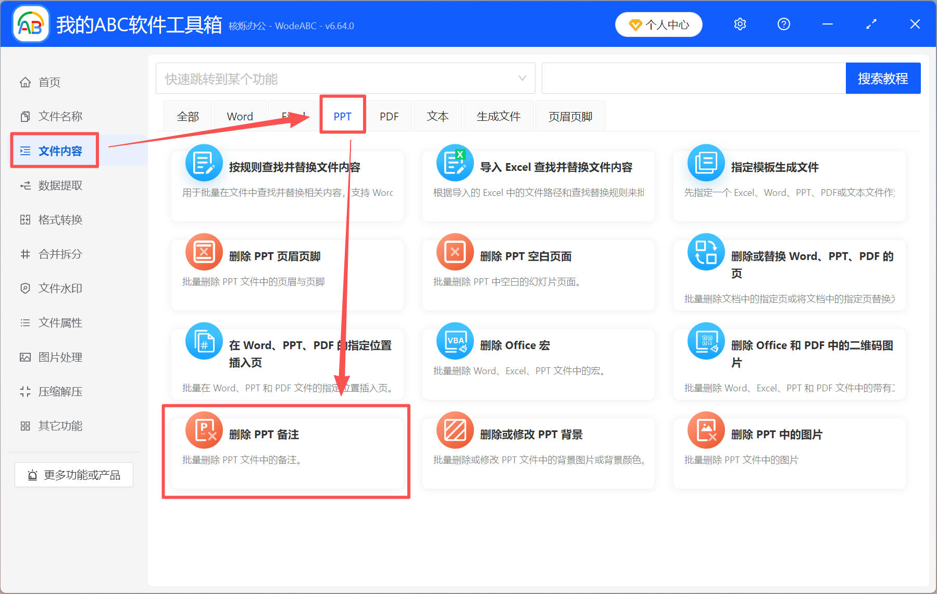Viewport: 937px width, 594px height.
Task: Open the 页眉页脚 tab
Action: click(570, 116)
